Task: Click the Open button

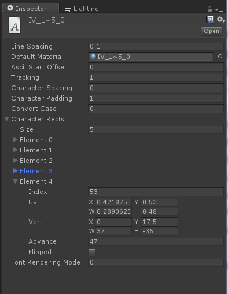Action: [211, 31]
